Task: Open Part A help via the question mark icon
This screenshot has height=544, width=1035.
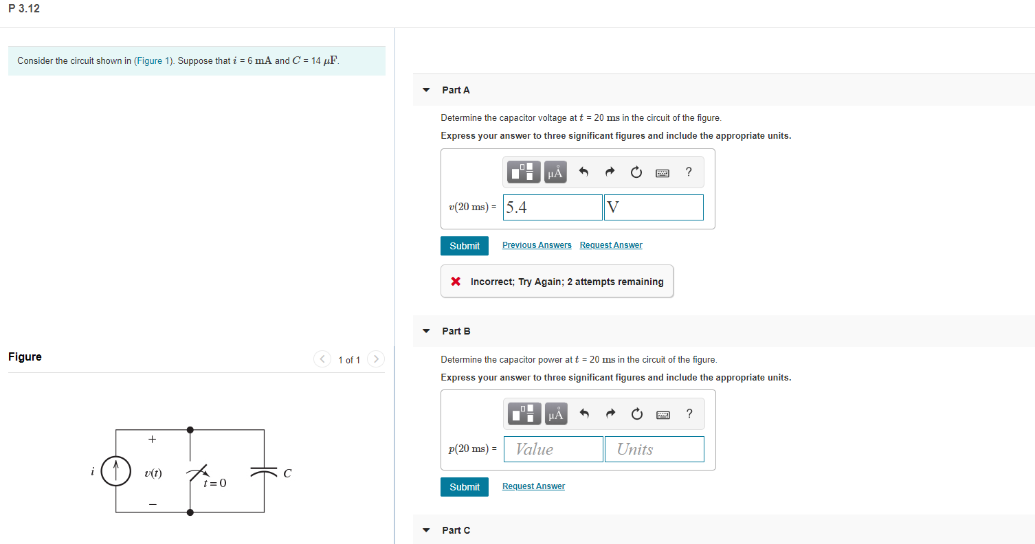Action: tap(689, 172)
